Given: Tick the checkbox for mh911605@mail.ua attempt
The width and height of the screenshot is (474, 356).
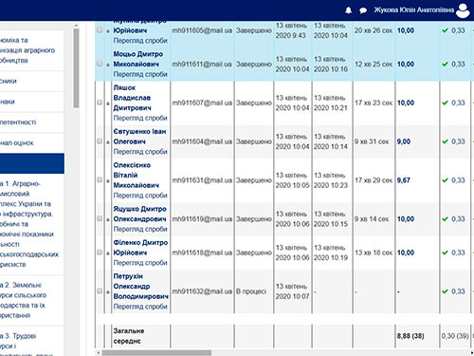Looking at the screenshot, I should click(100, 30).
